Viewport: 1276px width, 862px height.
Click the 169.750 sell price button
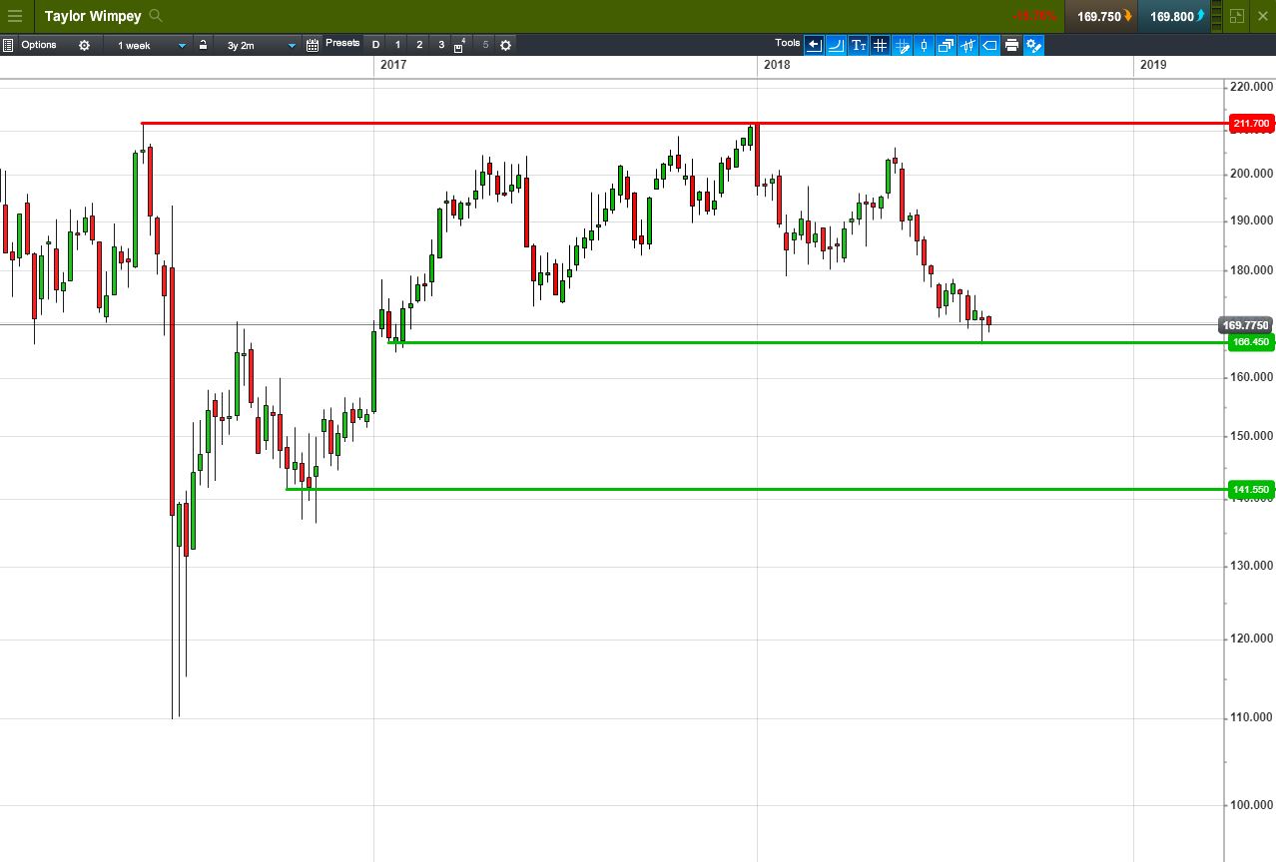[x=1102, y=16]
